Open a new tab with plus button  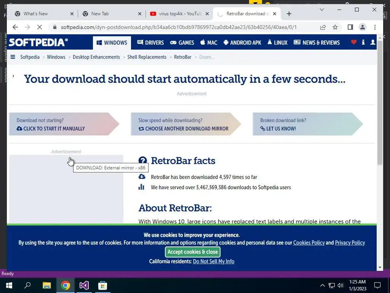(289, 14)
